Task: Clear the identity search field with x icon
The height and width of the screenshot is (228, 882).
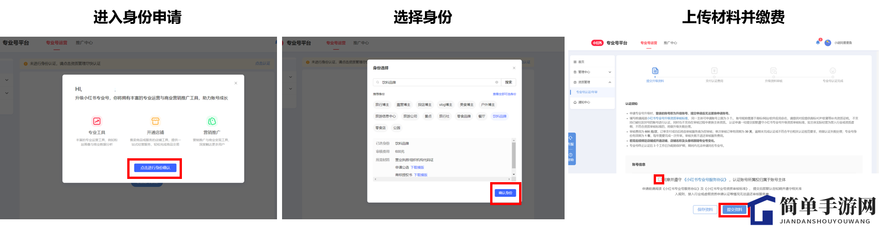Action: coord(497,82)
